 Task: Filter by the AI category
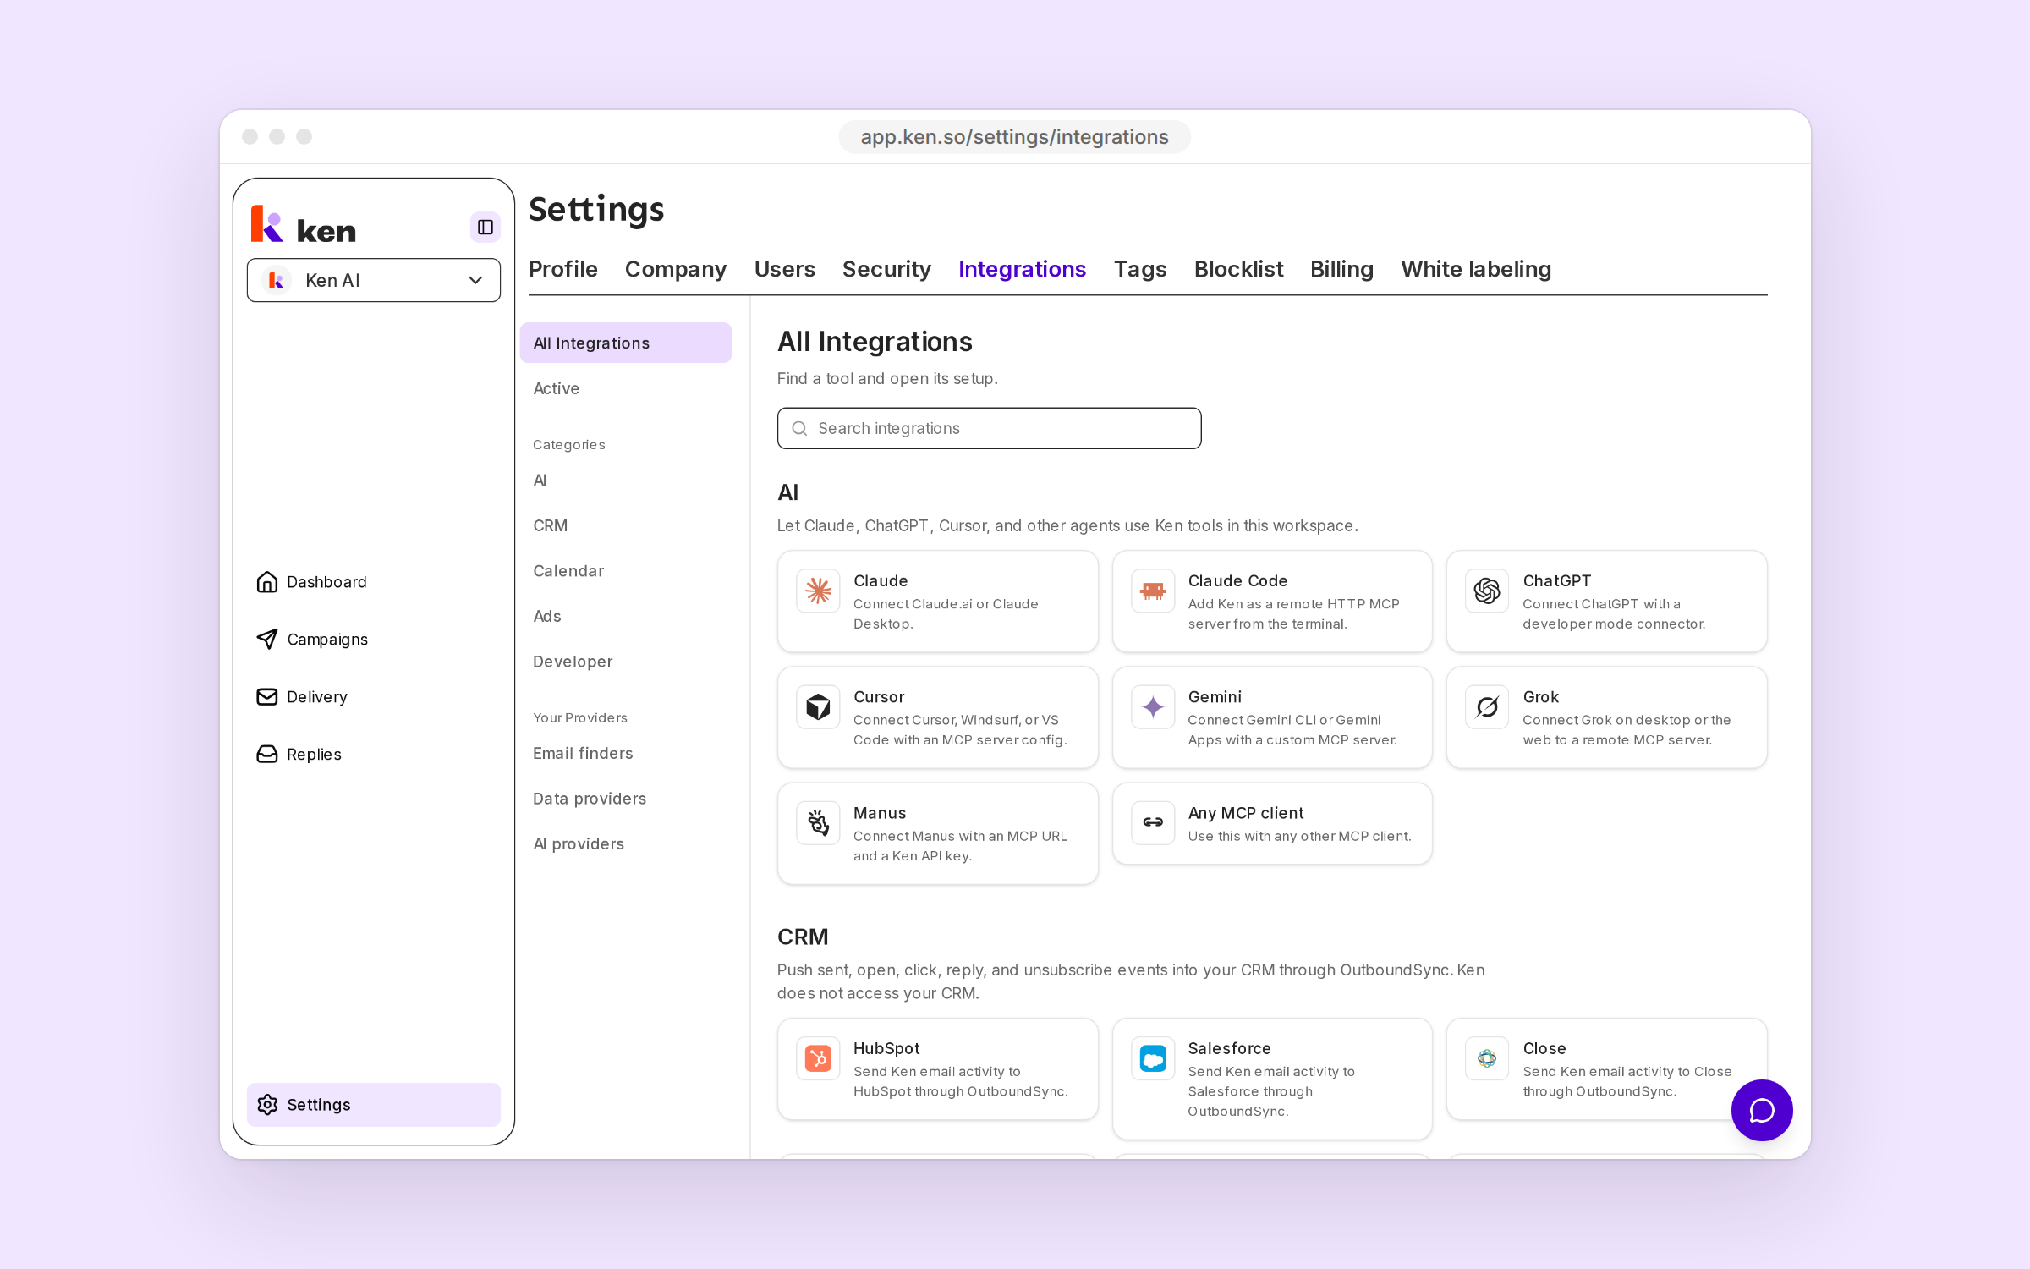point(626,480)
